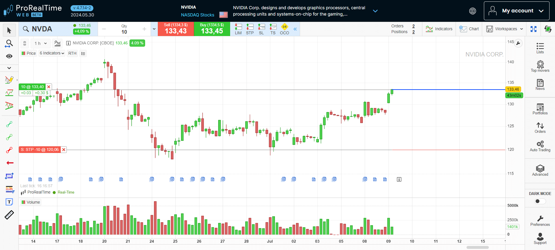This screenshot has width=555, height=250.
Task: Open Preferences
Action: pyautogui.click(x=540, y=221)
